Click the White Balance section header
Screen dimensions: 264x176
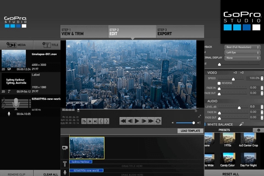click(x=220, y=125)
